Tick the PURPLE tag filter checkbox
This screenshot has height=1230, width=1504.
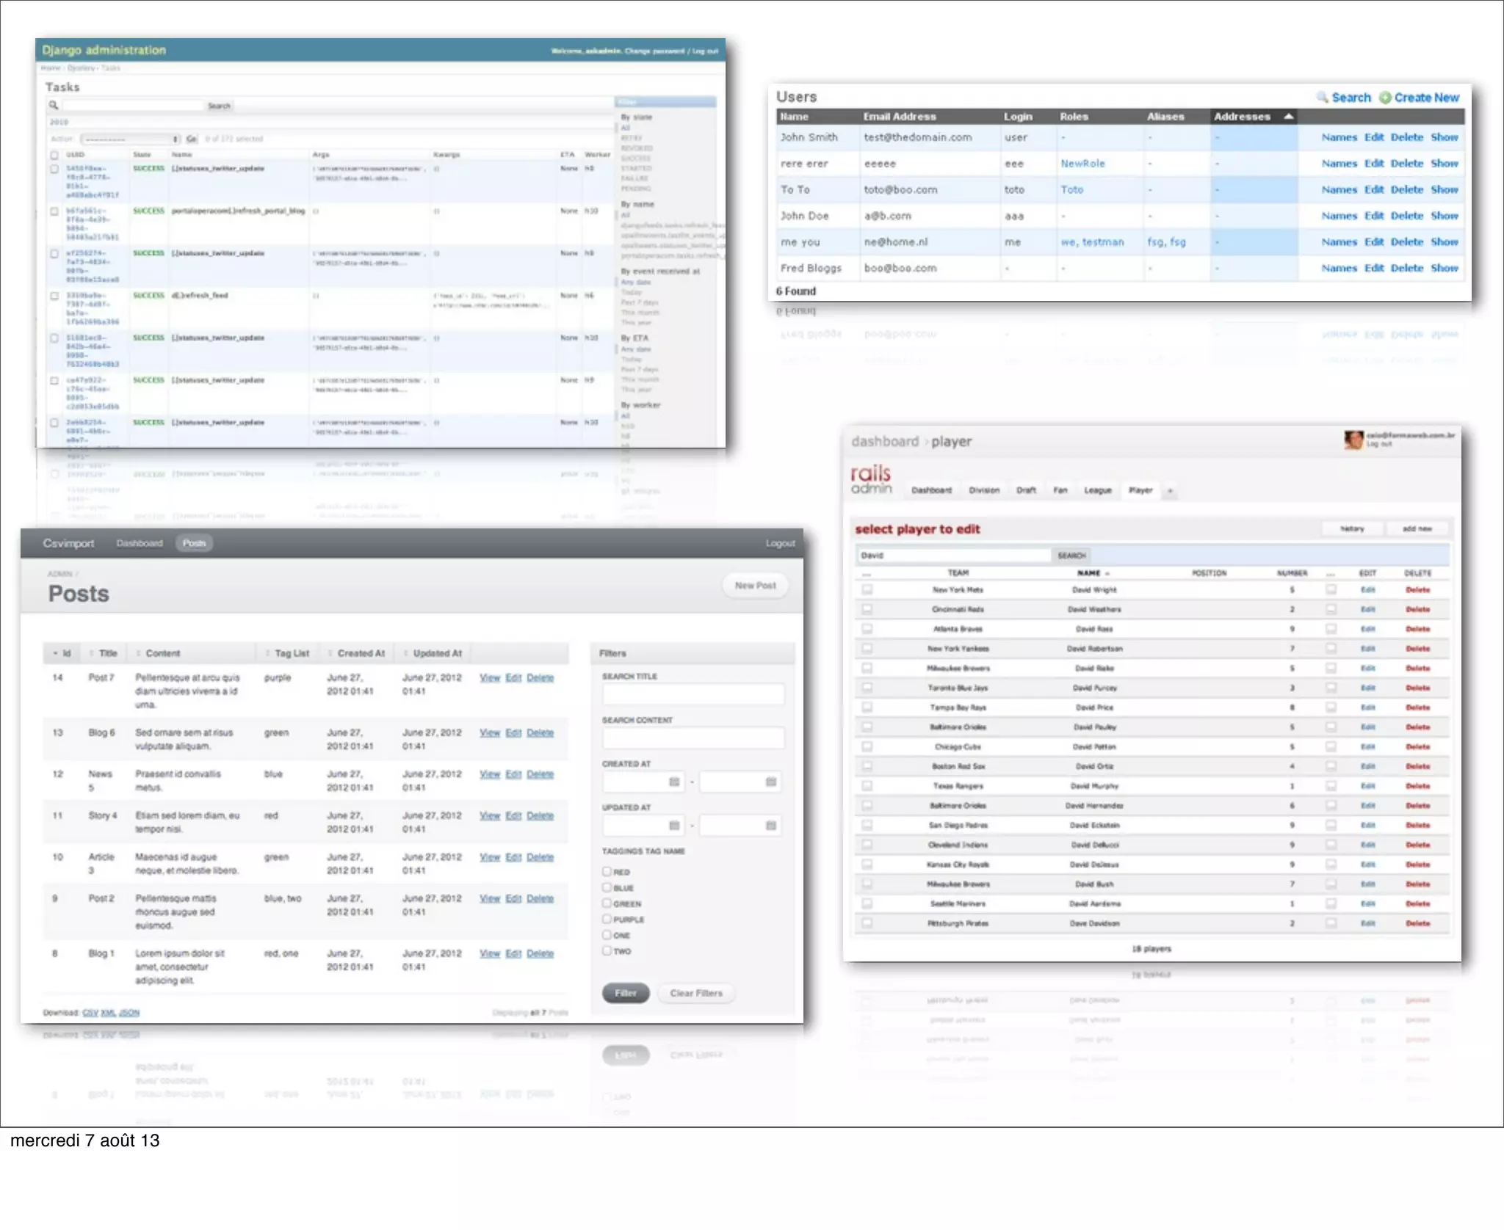[x=607, y=919]
